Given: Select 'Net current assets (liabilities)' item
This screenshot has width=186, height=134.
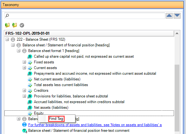Looking at the screenshot, I should 57,79.
